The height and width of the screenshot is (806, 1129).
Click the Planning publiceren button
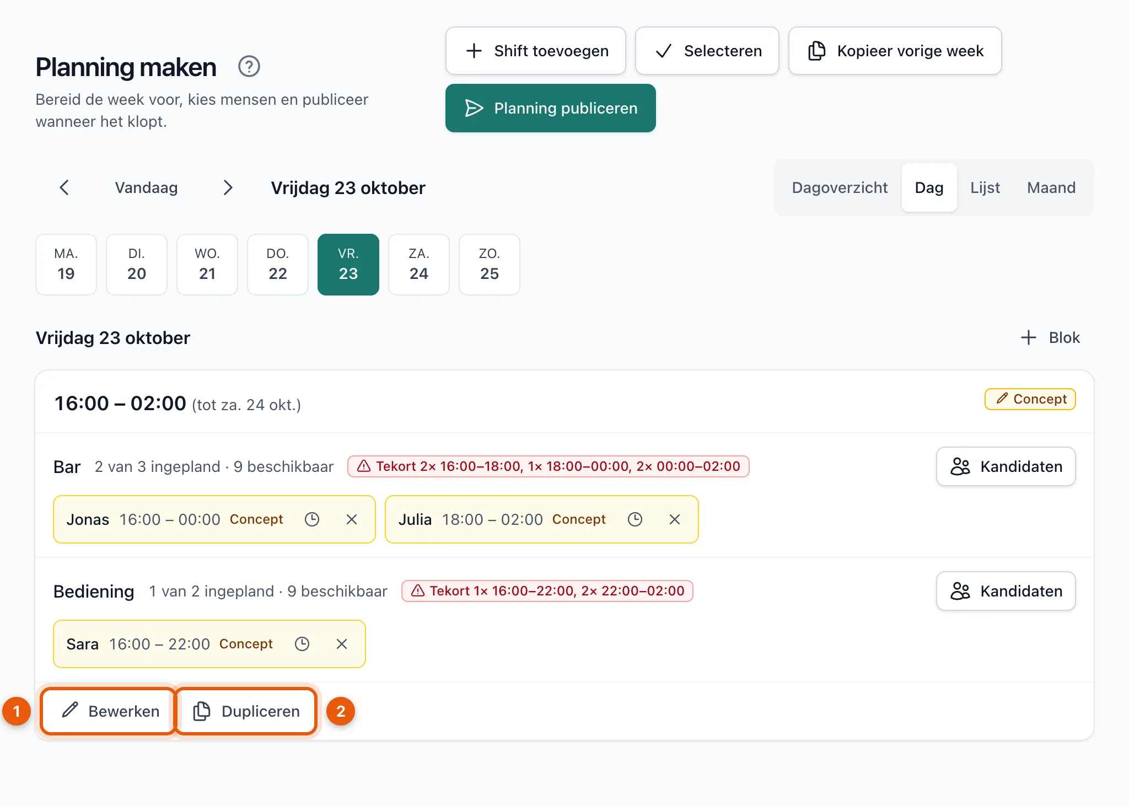(551, 108)
